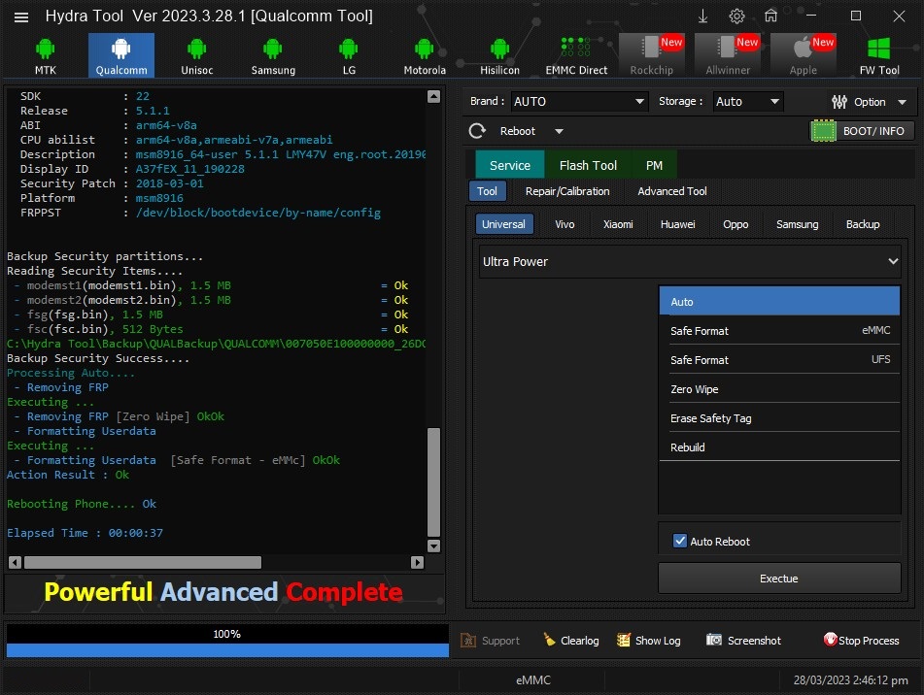Select the Motorola android icon

425,49
